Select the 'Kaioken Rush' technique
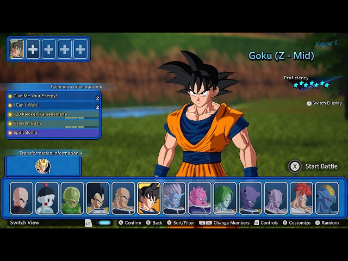The height and width of the screenshot is (261, 348). click(x=53, y=123)
